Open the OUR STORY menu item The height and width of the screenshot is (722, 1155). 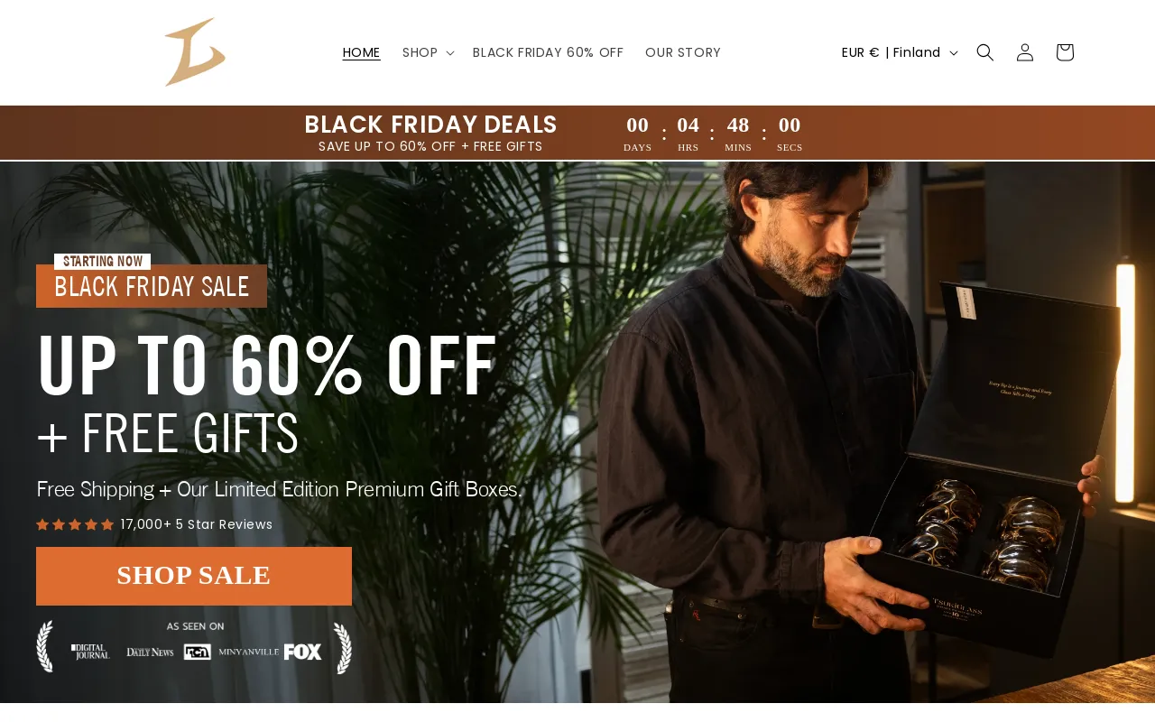(x=683, y=52)
